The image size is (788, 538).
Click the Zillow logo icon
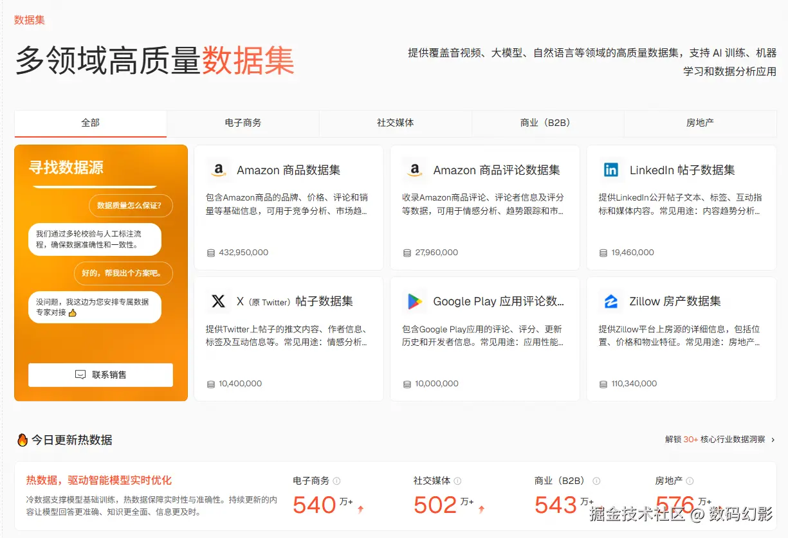pyautogui.click(x=611, y=301)
